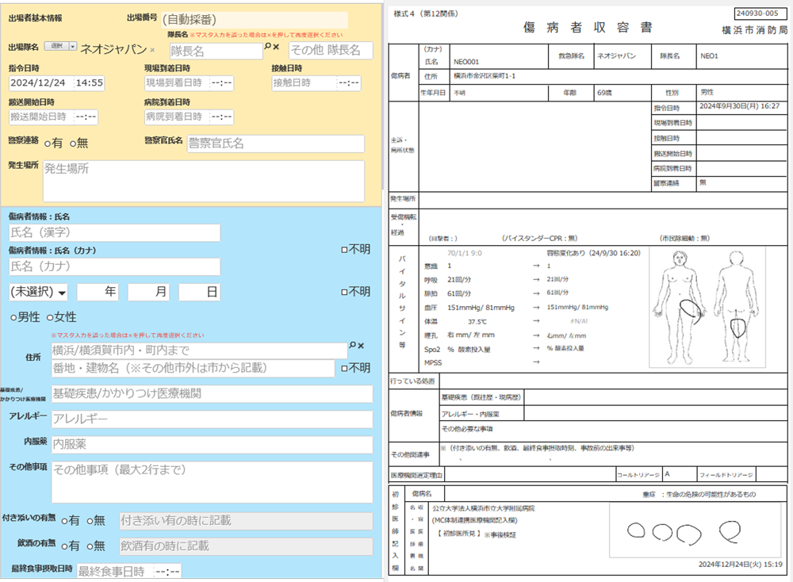Open the 出場隊名 選択 dropdown

point(60,47)
